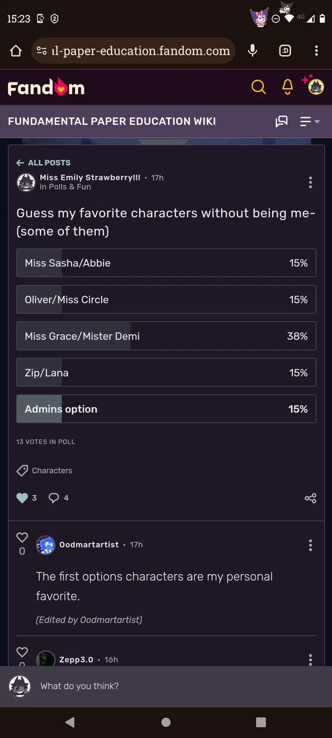Open the Fandom search

click(259, 87)
